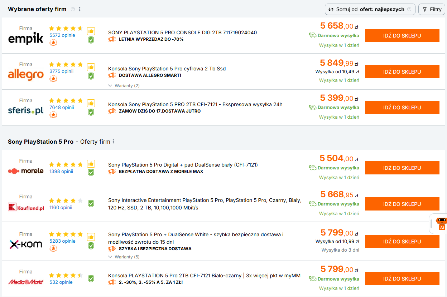Open the AI robot assistant widget
Image resolution: width=447 pixels, height=297 pixels.
pyautogui.click(x=442, y=224)
